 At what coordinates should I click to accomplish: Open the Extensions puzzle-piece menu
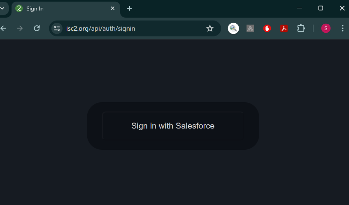point(301,28)
